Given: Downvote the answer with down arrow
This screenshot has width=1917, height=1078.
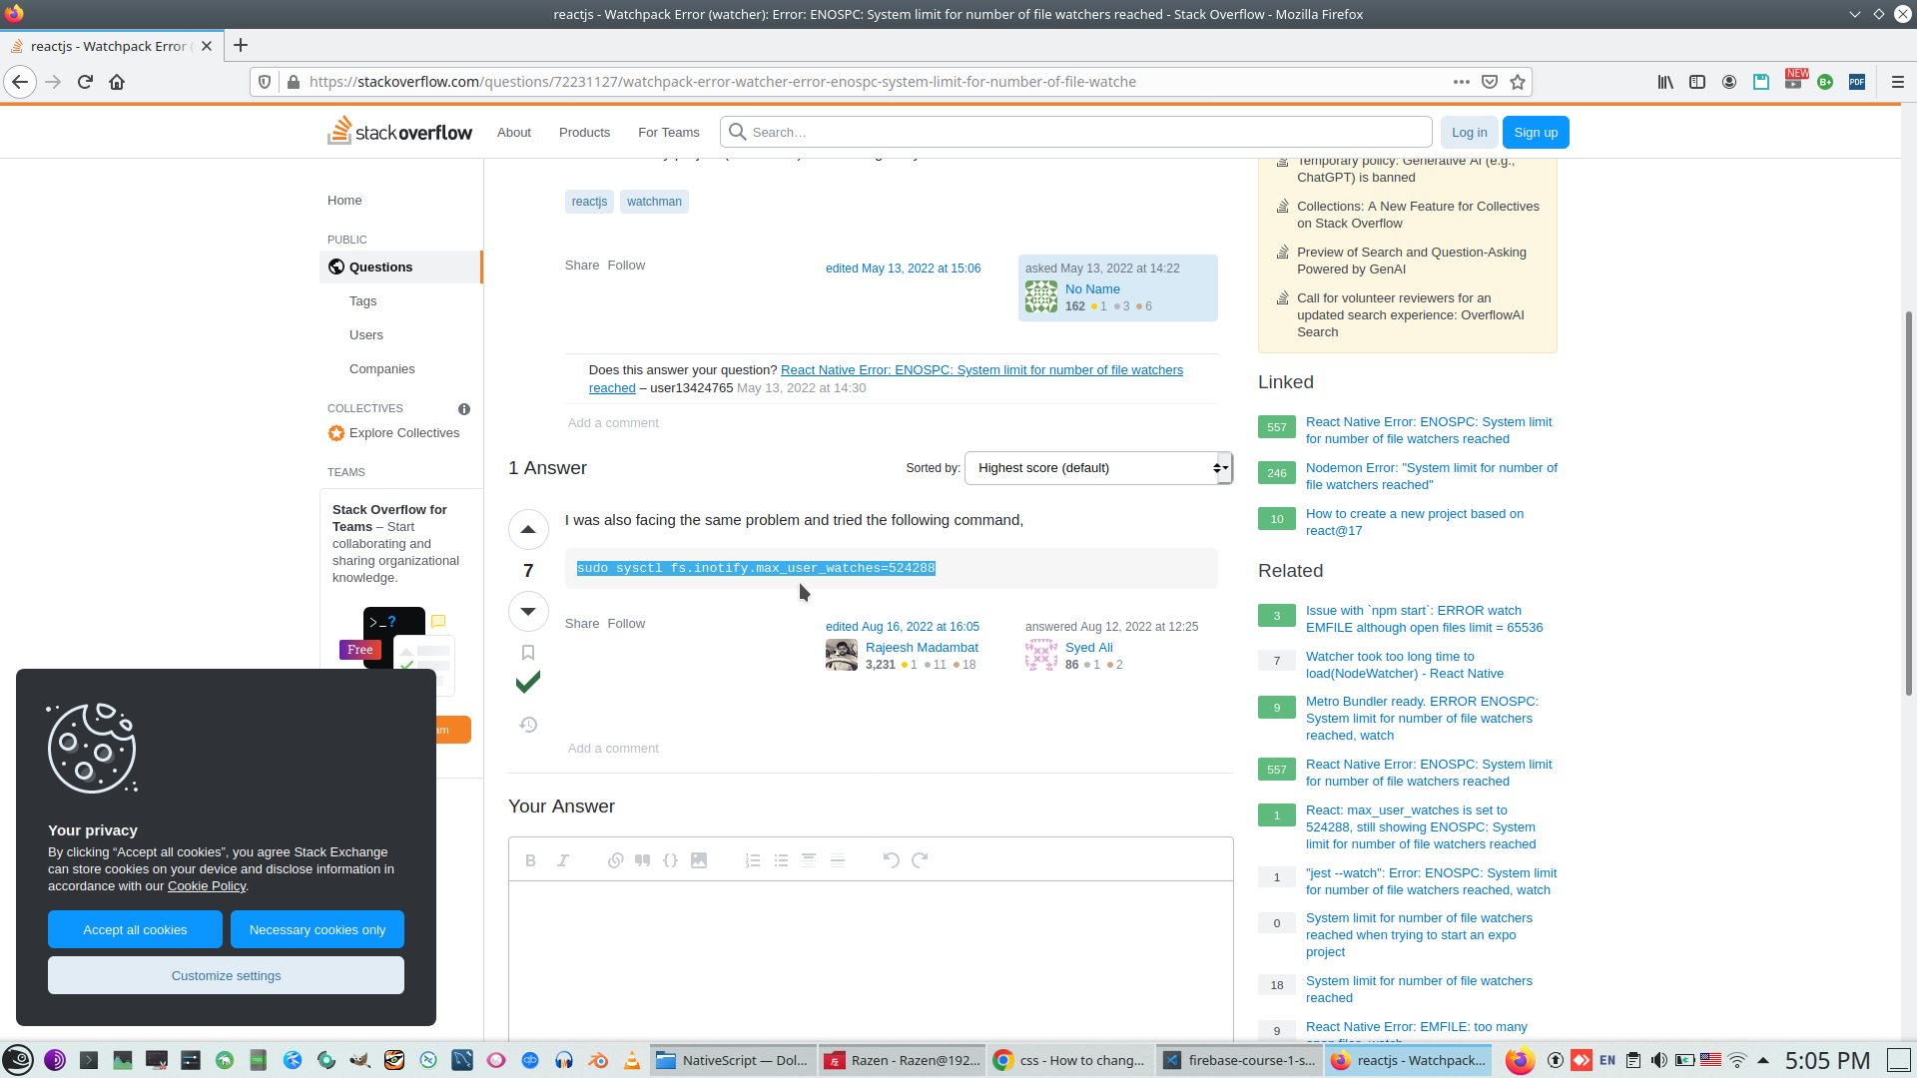Looking at the screenshot, I should [528, 611].
